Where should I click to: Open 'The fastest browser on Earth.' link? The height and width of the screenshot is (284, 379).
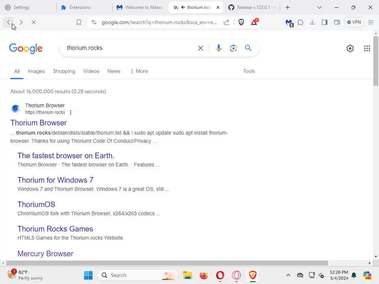(66, 156)
